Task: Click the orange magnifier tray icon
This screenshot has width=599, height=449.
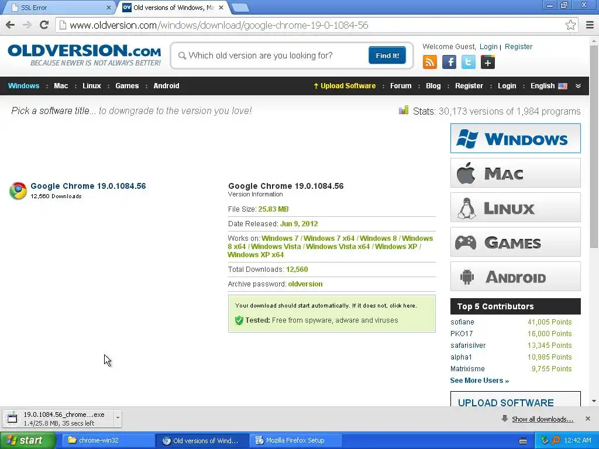Action: pyautogui.click(x=556, y=440)
